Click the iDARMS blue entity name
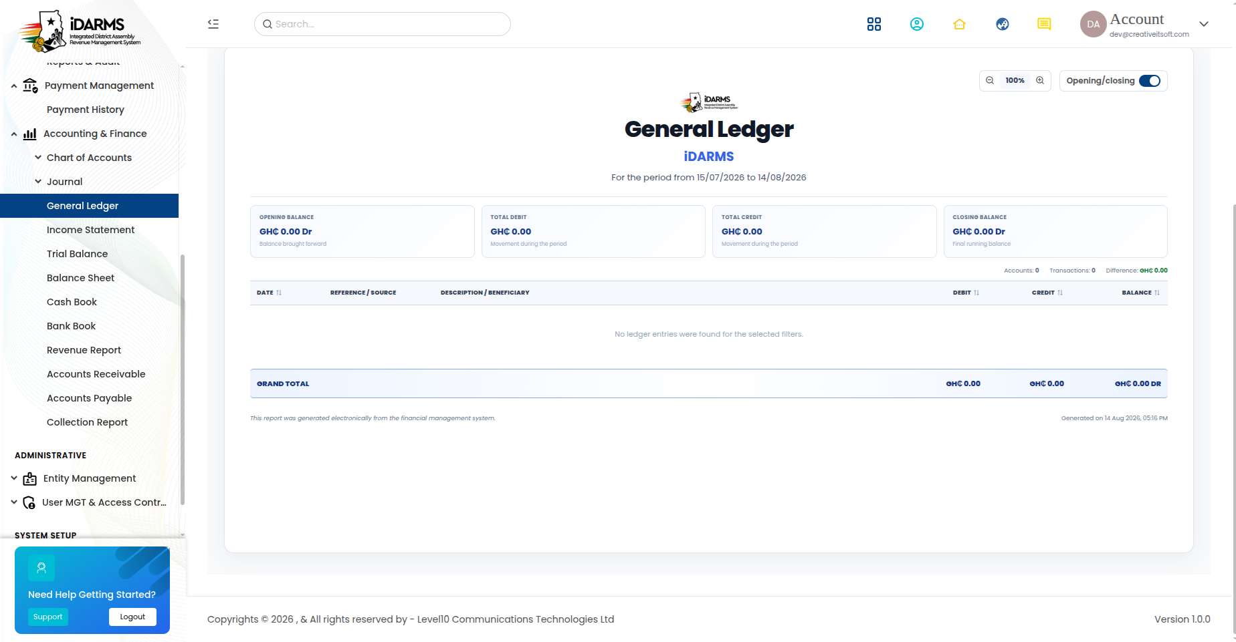Image resolution: width=1236 pixels, height=642 pixels. point(709,156)
